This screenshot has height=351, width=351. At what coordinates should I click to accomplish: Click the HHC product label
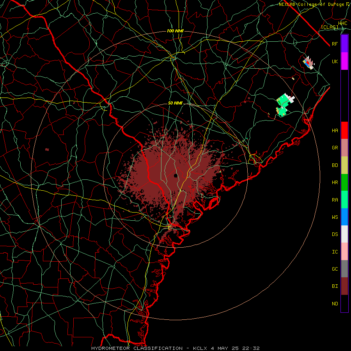click(x=343, y=23)
